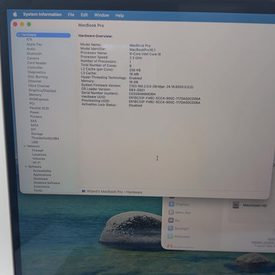Click the Processor Speed value 2.3 GHz
The width and height of the screenshot is (275, 275).
point(136,58)
